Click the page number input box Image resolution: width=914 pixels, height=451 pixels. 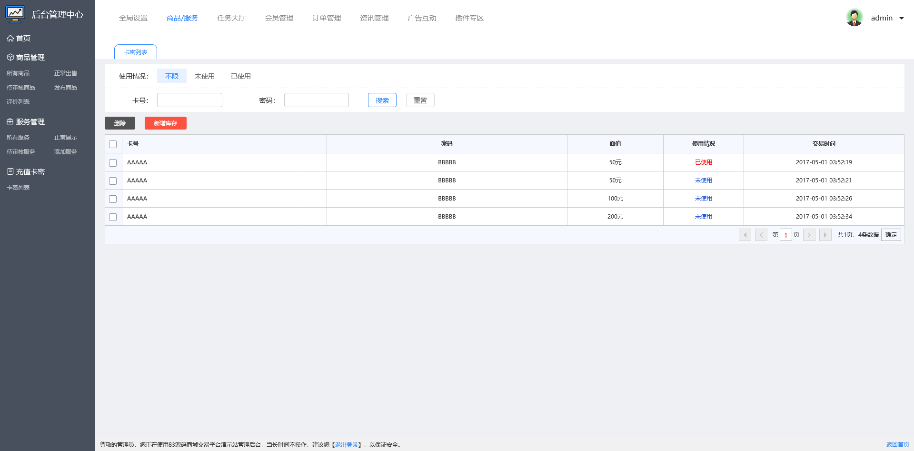tap(786, 235)
